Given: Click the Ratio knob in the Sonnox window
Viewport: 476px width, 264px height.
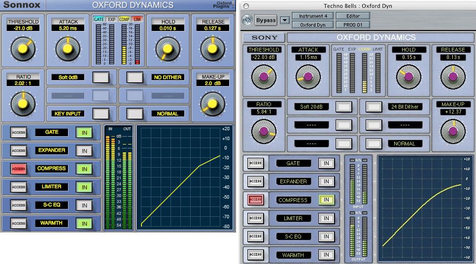Looking at the screenshot, I should pyautogui.click(x=23, y=104).
